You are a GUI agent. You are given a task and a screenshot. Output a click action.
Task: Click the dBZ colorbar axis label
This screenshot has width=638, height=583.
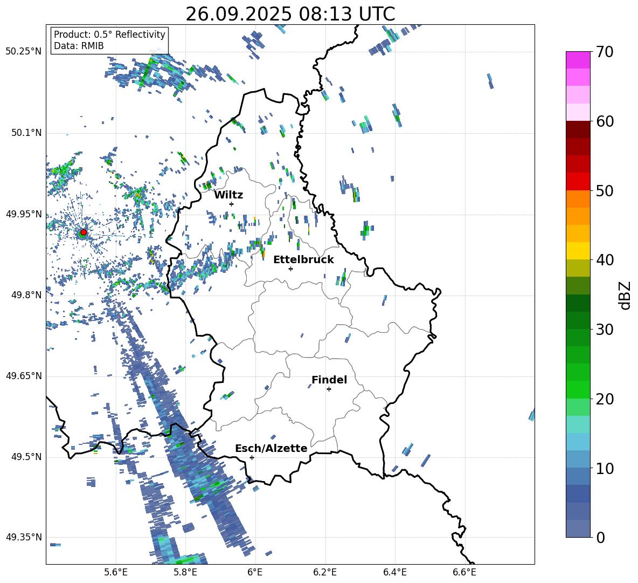pos(626,295)
